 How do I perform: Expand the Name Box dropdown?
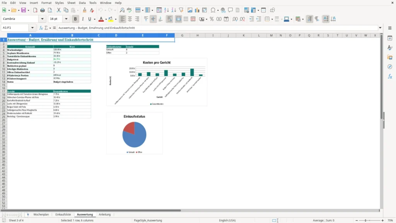pos(32,28)
